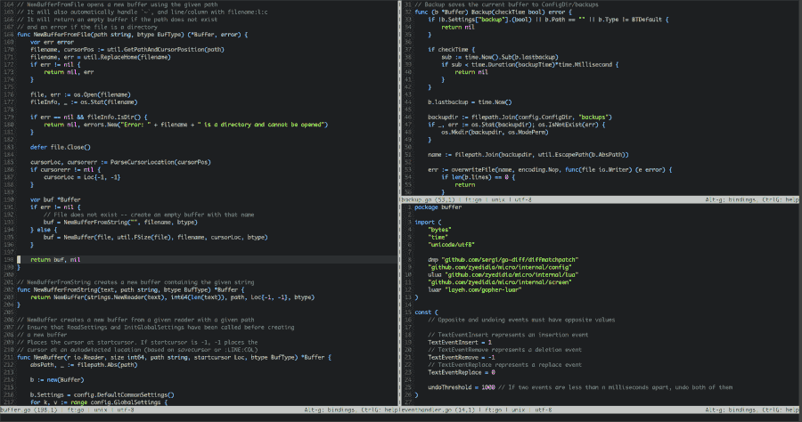This screenshot has width=802, height=422.
Task: Click the layeh.com/gopher-luar import line
Action: tap(475, 289)
